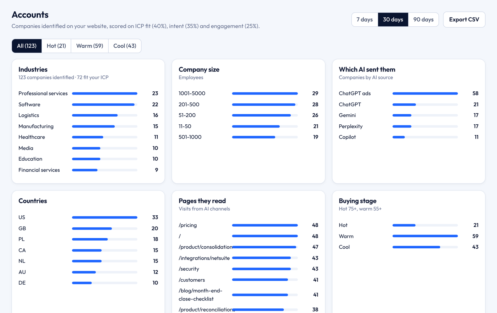Select the 501-1000 employees row

tap(248, 137)
